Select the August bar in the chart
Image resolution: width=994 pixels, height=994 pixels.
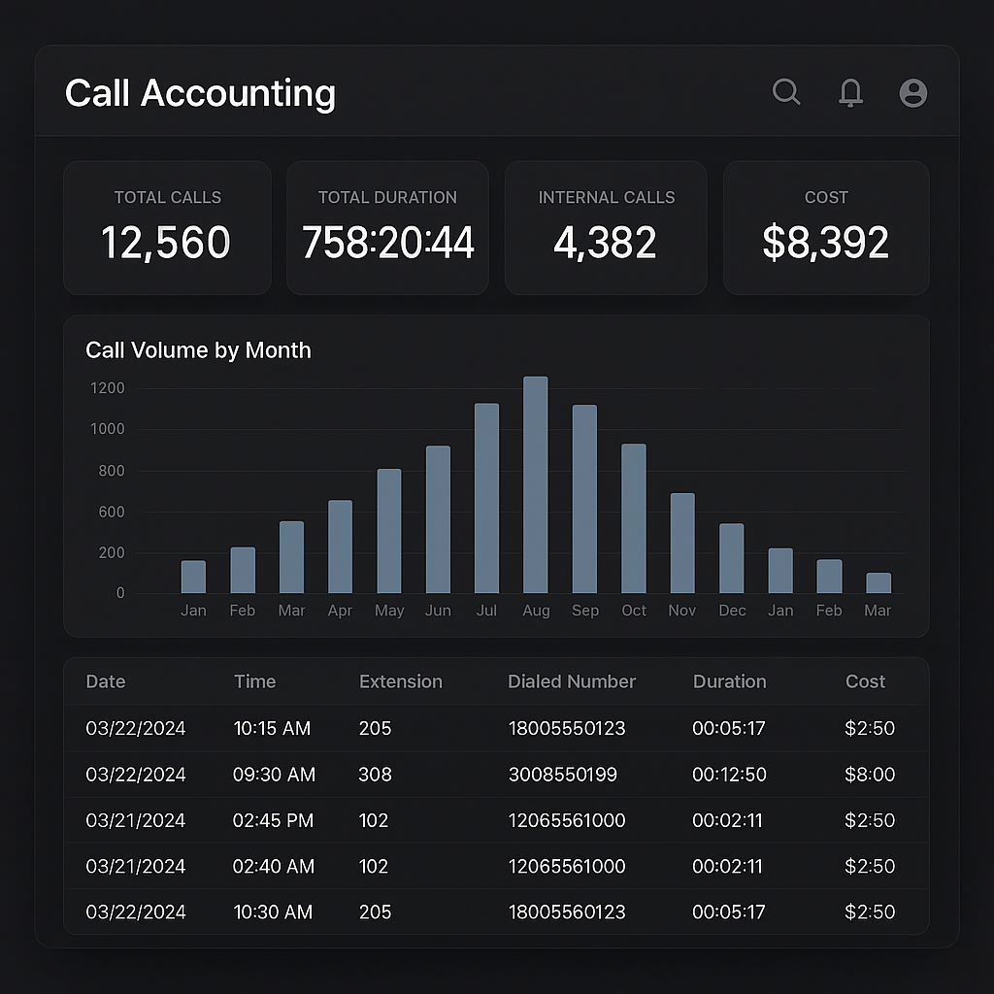(x=536, y=485)
